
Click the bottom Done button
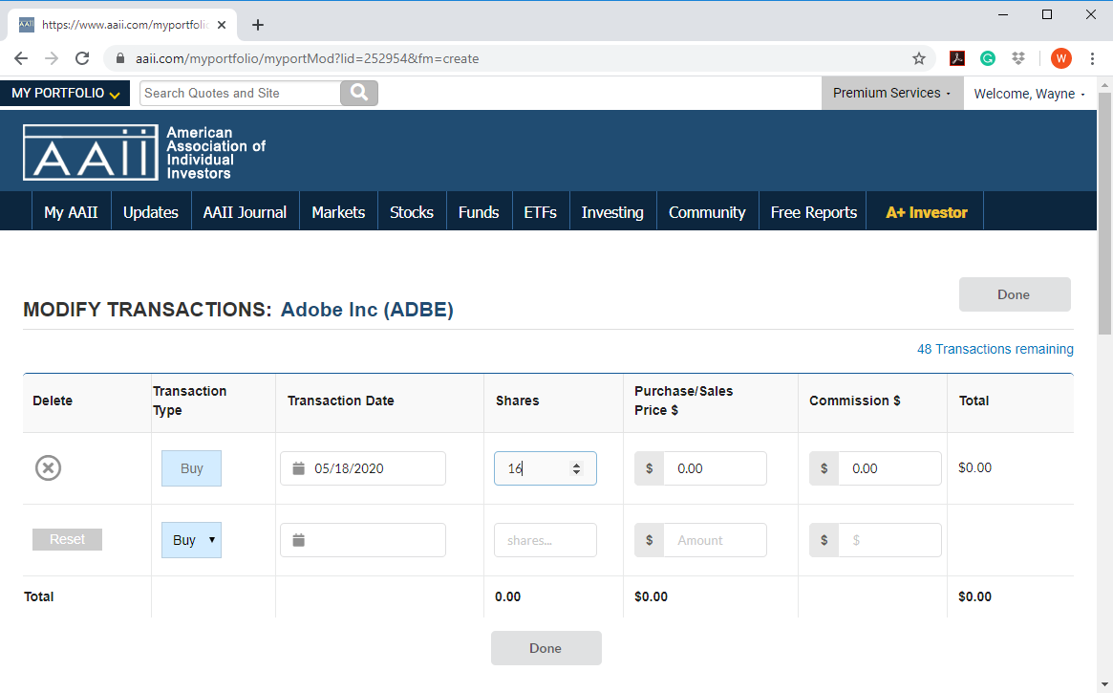546,648
